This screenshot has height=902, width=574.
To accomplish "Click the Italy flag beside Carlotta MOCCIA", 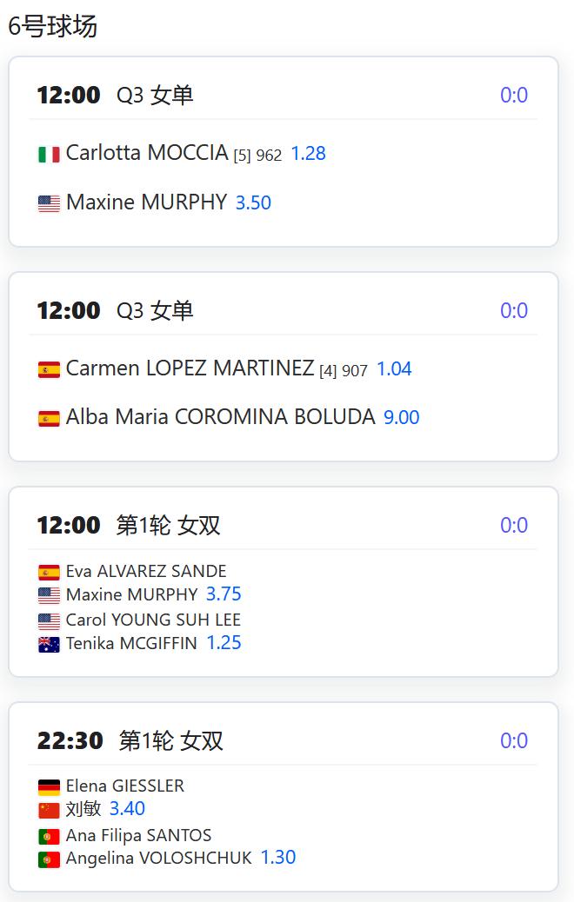I will (x=49, y=155).
